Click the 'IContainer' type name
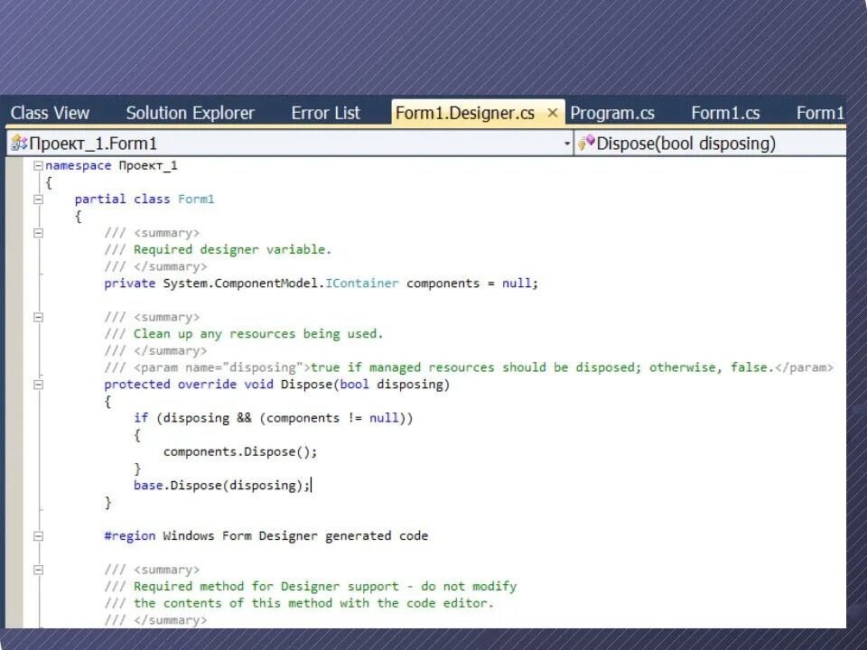The height and width of the screenshot is (650, 867). tap(361, 283)
